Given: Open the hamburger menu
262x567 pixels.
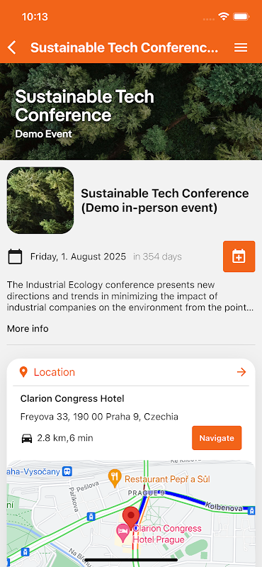Looking at the screenshot, I should 241,47.
